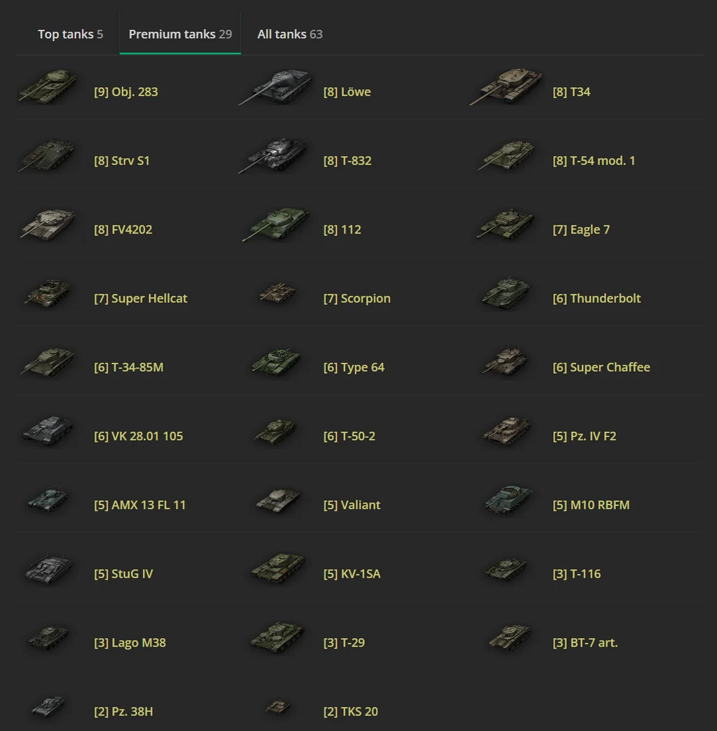
Task: Select the [6] T-50-2 name
Action: [349, 437]
